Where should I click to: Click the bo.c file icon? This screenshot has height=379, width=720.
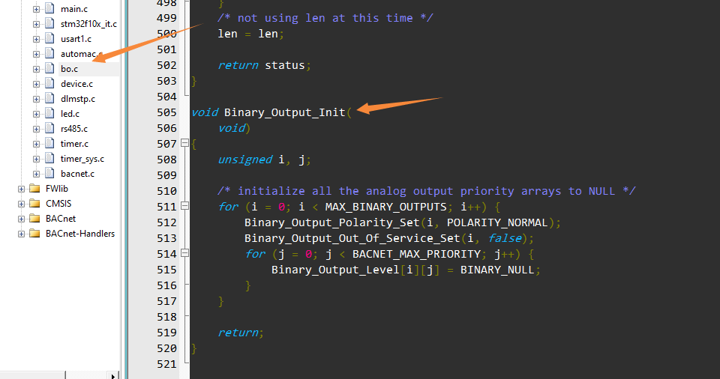click(49, 69)
